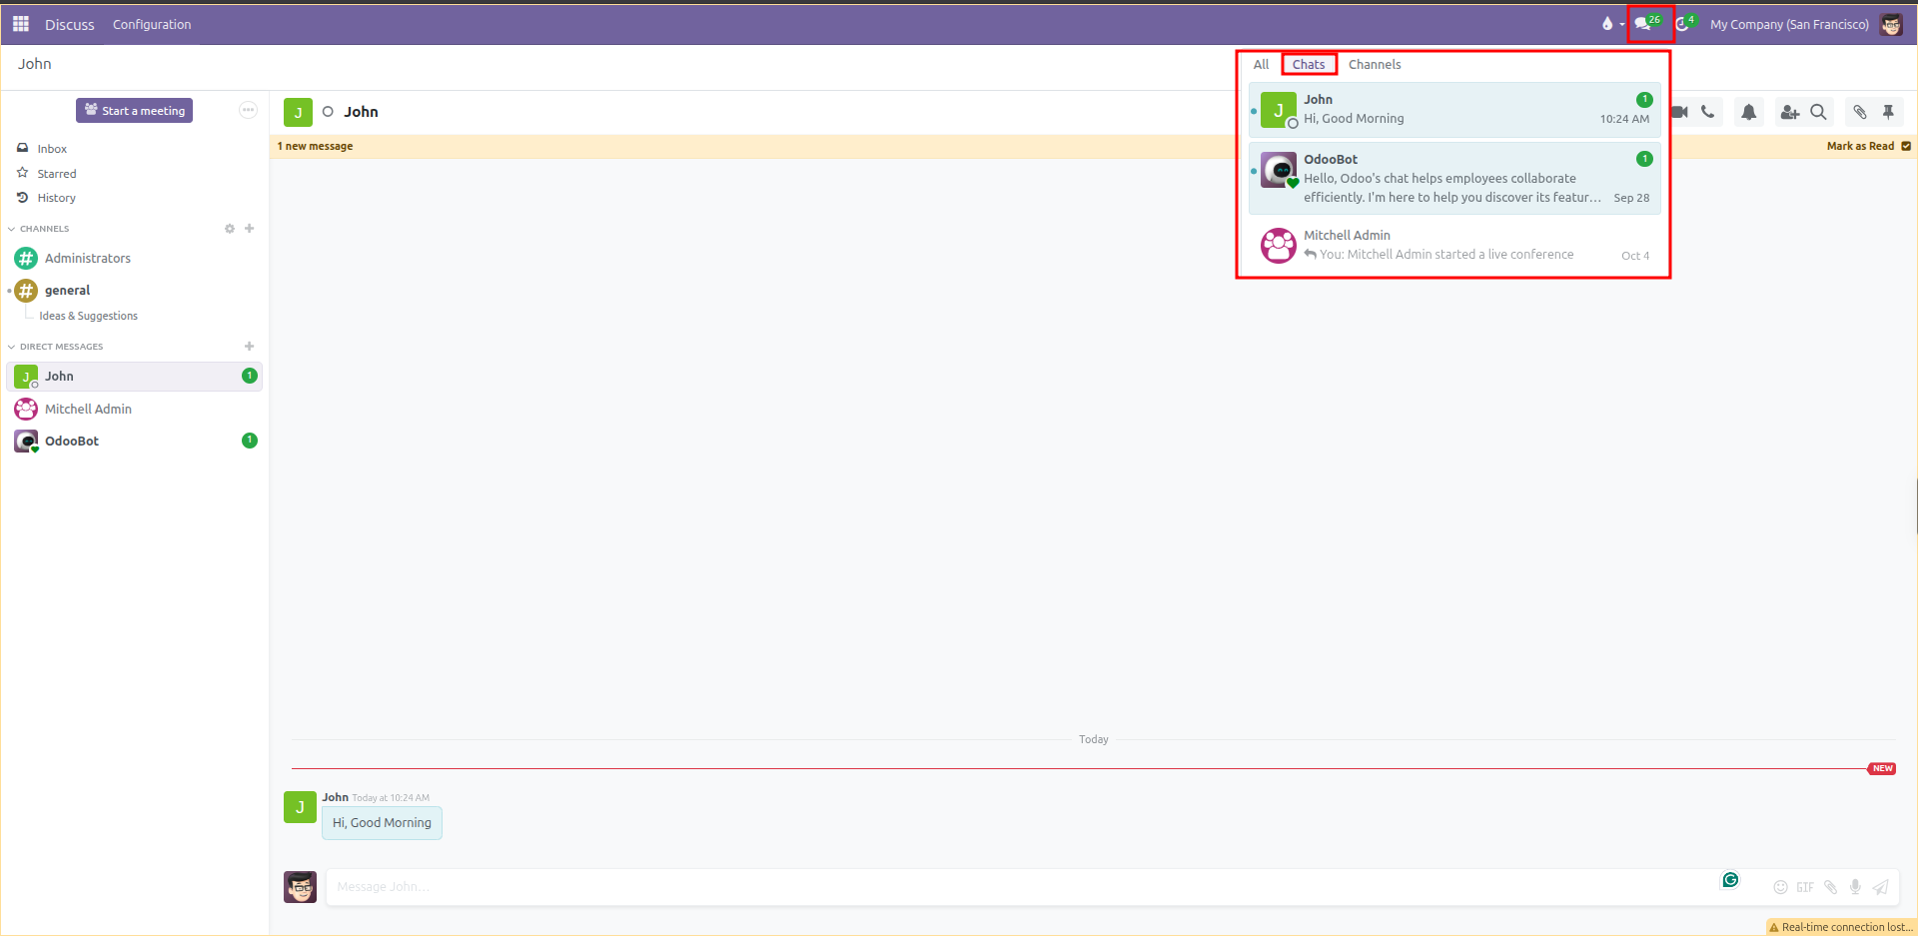Click John's unread badge in sidebar
1918x936 pixels.
point(250,376)
